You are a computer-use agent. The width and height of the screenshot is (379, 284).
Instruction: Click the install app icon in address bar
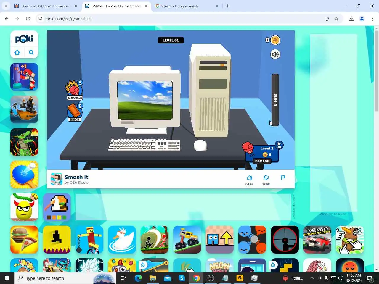click(327, 19)
